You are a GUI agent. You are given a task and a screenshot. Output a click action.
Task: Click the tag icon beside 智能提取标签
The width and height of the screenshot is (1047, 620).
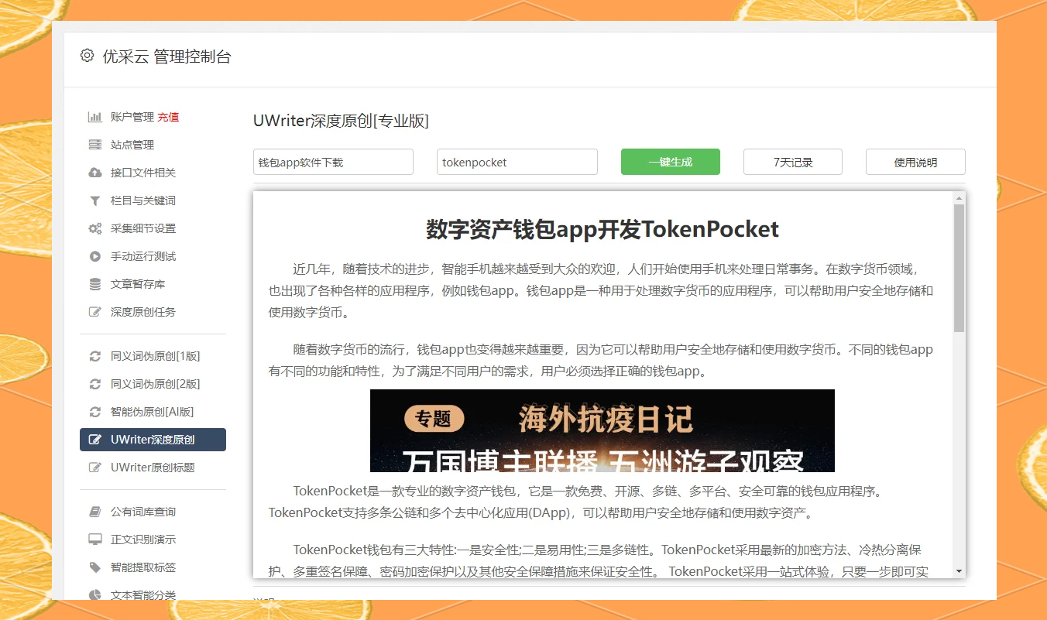[95, 567]
